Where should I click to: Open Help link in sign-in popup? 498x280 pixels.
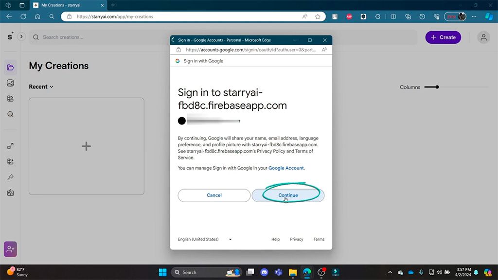275,239
